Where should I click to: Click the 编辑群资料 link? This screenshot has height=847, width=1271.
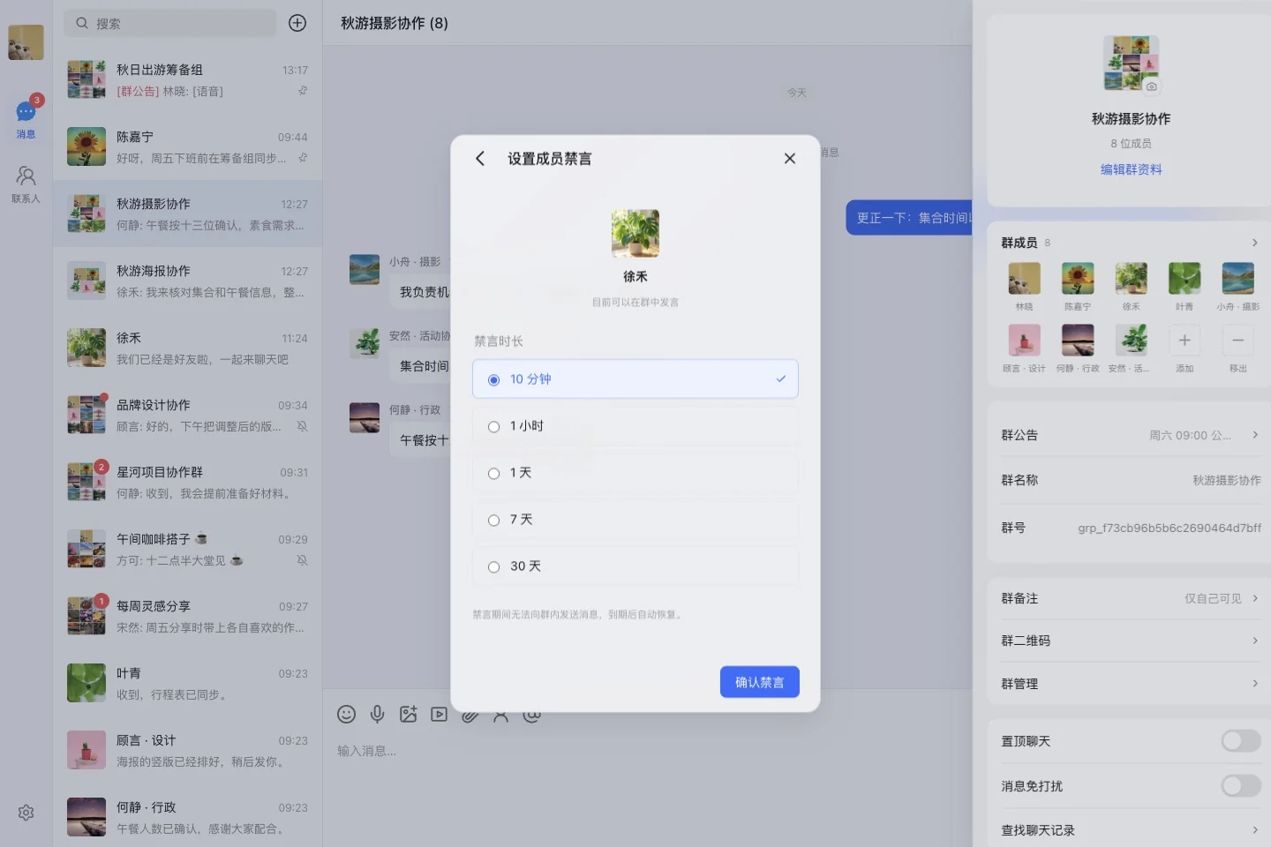[1131, 169]
